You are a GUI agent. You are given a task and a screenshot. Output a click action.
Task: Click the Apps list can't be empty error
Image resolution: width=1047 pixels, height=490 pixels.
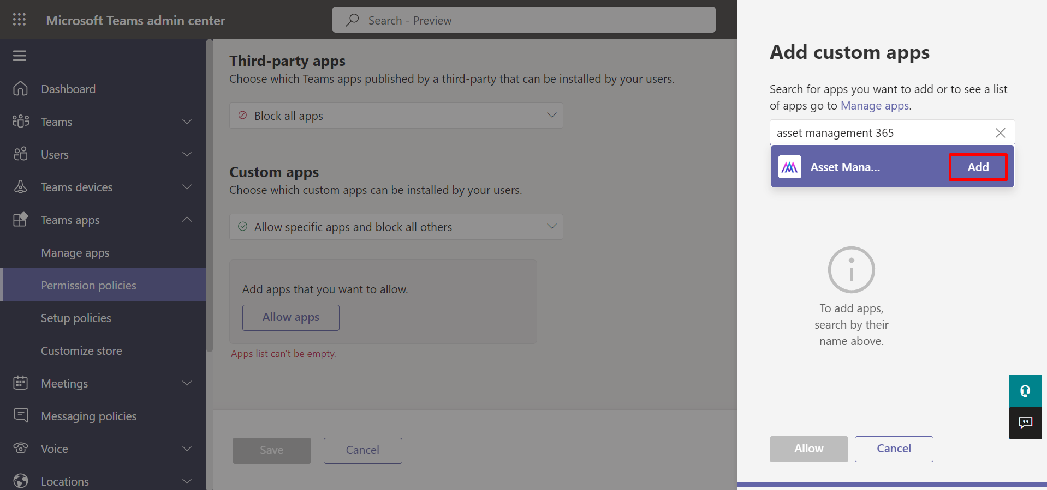pyautogui.click(x=283, y=354)
